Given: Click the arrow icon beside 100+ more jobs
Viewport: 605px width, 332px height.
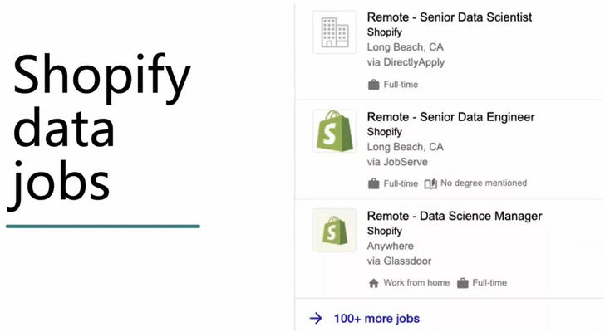Looking at the screenshot, I should (x=316, y=318).
